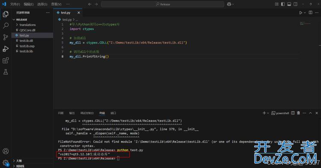The width and height of the screenshot is (321, 168).
Task: Click the code minimap preview
Action: point(305,23)
